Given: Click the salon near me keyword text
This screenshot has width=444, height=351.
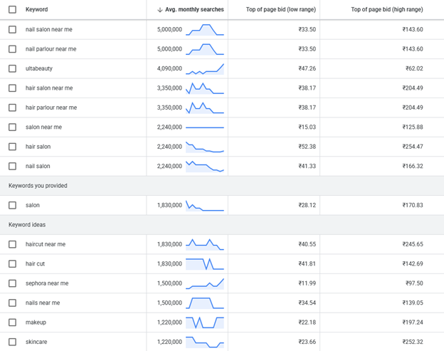Looking at the screenshot, I should click(43, 127).
